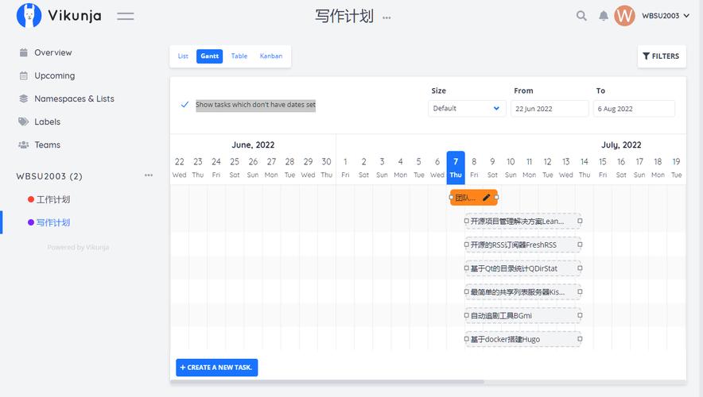Click the Namespaces layers icon
Viewport: 703px width, 397px height.
click(24, 98)
